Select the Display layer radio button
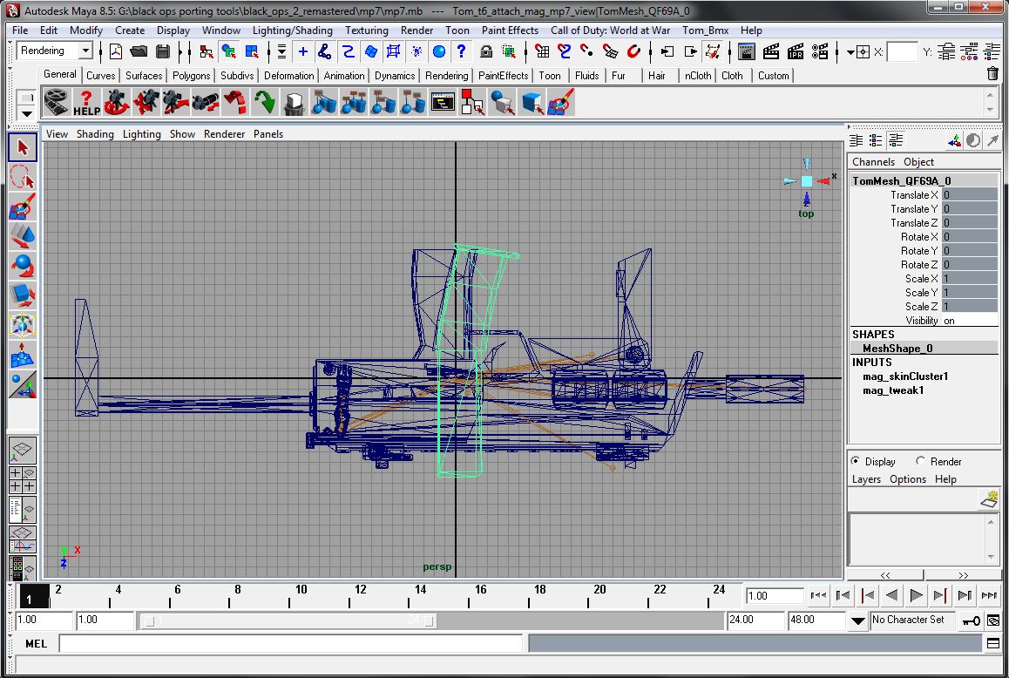This screenshot has height=678, width=1009. coord(855,462)
